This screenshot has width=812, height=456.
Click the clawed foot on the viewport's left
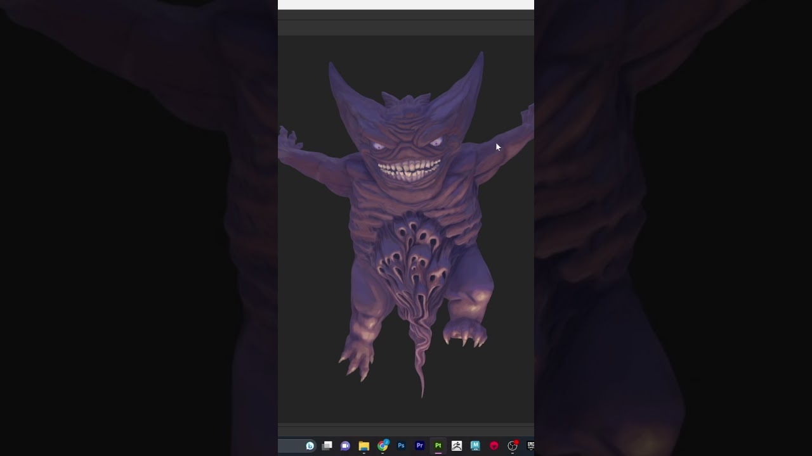click(357, 361)
